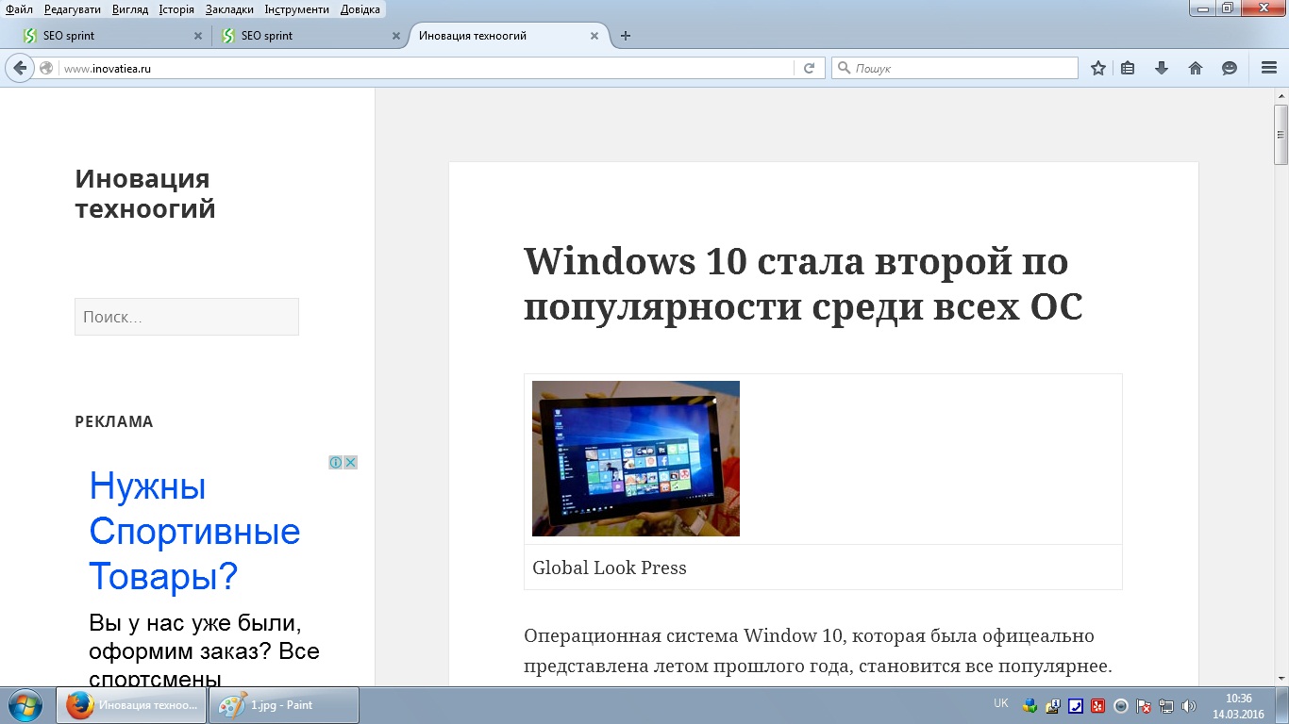This screenshot has width=1289, height=724.
Task: Reload the page with the refresh icon
Action: click(x=809, y=68)
